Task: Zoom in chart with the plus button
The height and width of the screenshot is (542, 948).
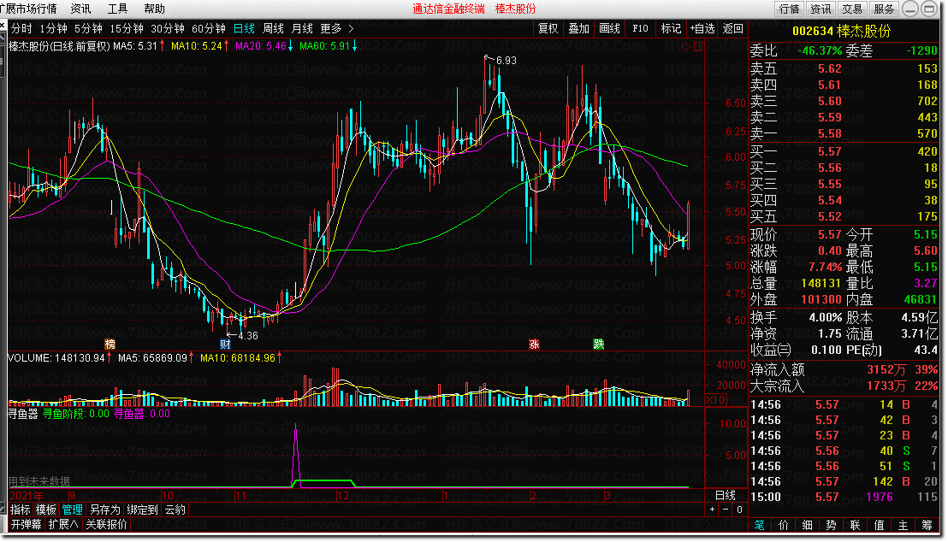Action: (712, 510)
